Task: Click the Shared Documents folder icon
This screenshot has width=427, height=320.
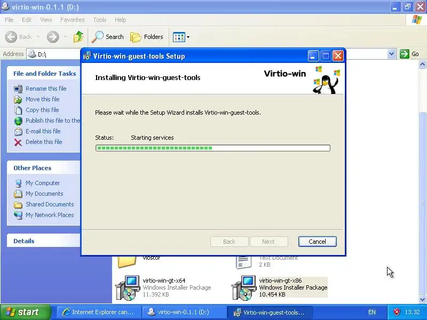Action: tap(18, 205)
